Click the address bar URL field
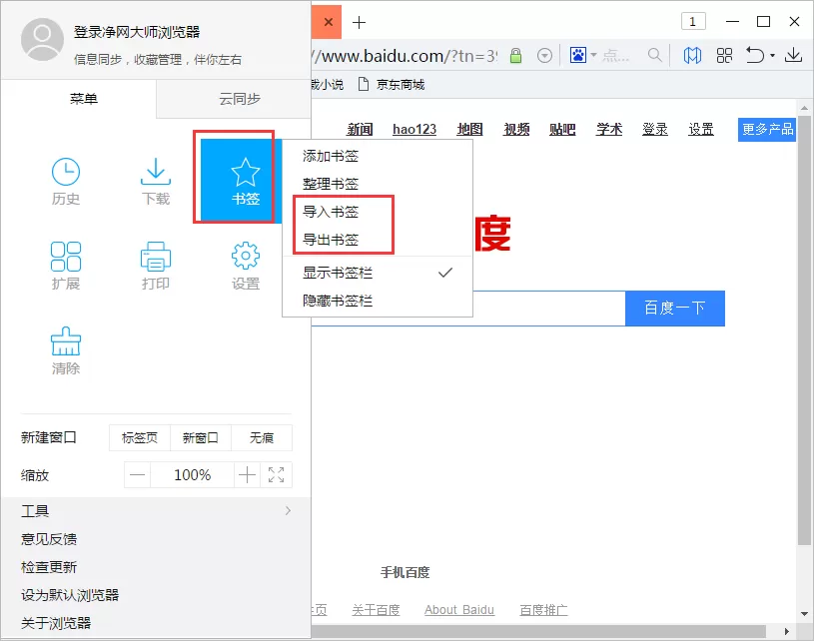 click(x=405, y=56)
